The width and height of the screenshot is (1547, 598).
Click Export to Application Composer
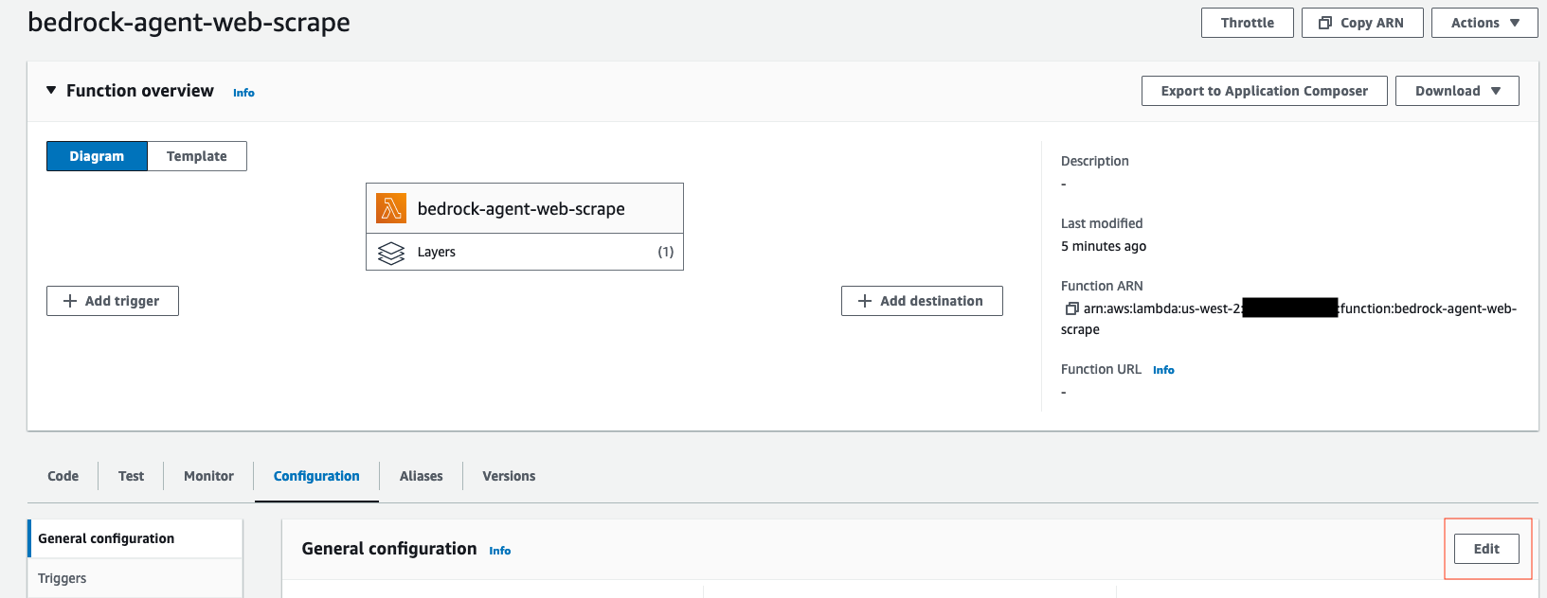click(x=1264, y=91)
